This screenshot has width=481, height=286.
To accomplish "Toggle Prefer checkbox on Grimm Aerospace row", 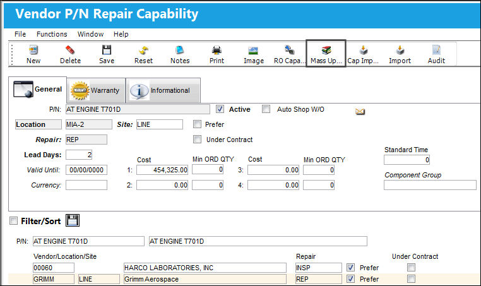I will click(350, 278).
